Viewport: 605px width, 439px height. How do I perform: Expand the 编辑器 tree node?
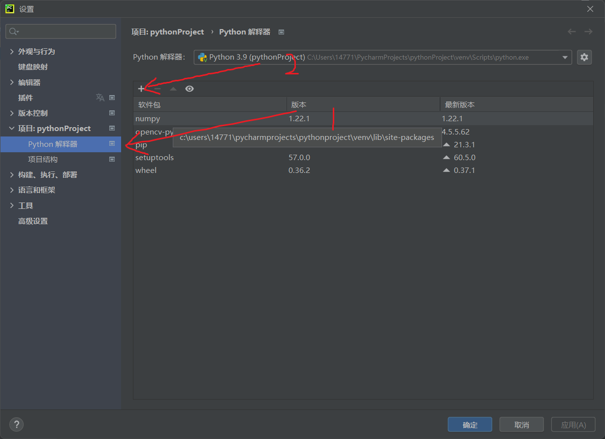(x=12, y=82)
